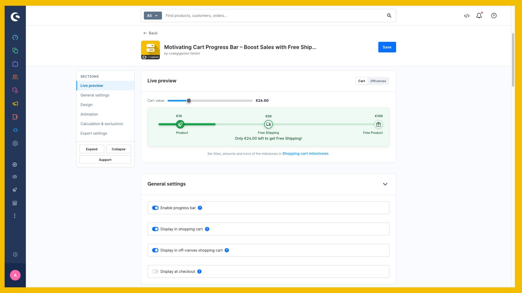The width and height of the screenshot is (522, 293).
Task: Open the Catalogues icon in sidebar
Action: coord(15,51)
